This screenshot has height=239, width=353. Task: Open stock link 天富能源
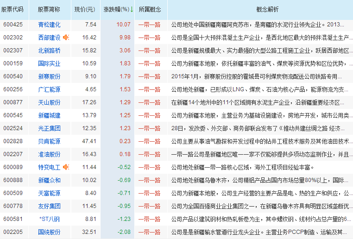(49, 193)
